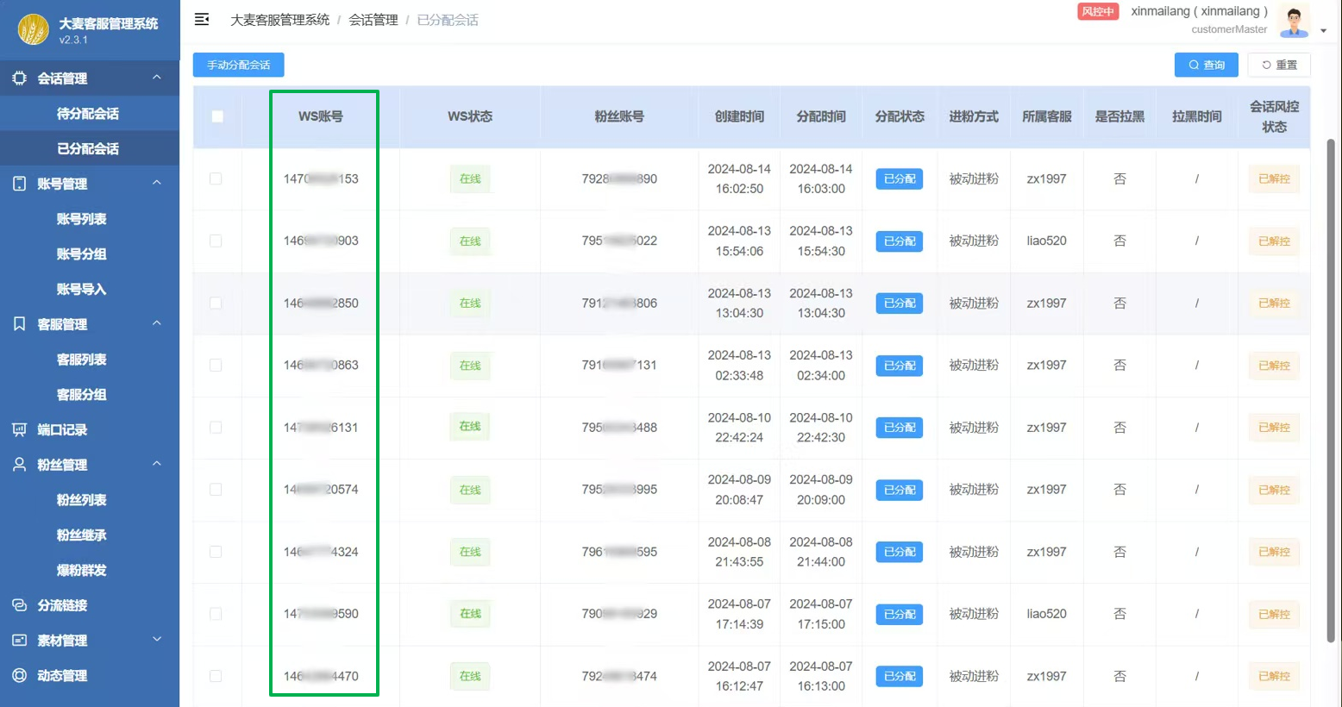Collapse the 粉丝管理 menu chevron

(x=157, y=464)
